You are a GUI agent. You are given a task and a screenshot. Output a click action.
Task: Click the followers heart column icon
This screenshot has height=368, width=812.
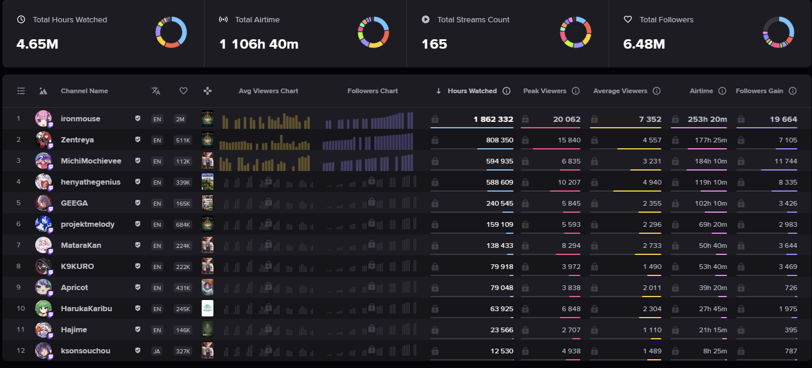[184, 91]
